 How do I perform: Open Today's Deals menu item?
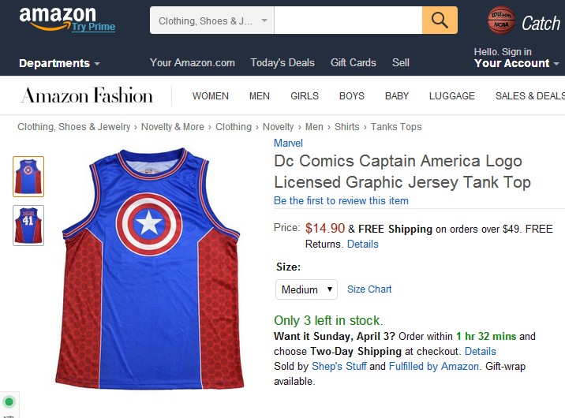click(x=282, y=63)
